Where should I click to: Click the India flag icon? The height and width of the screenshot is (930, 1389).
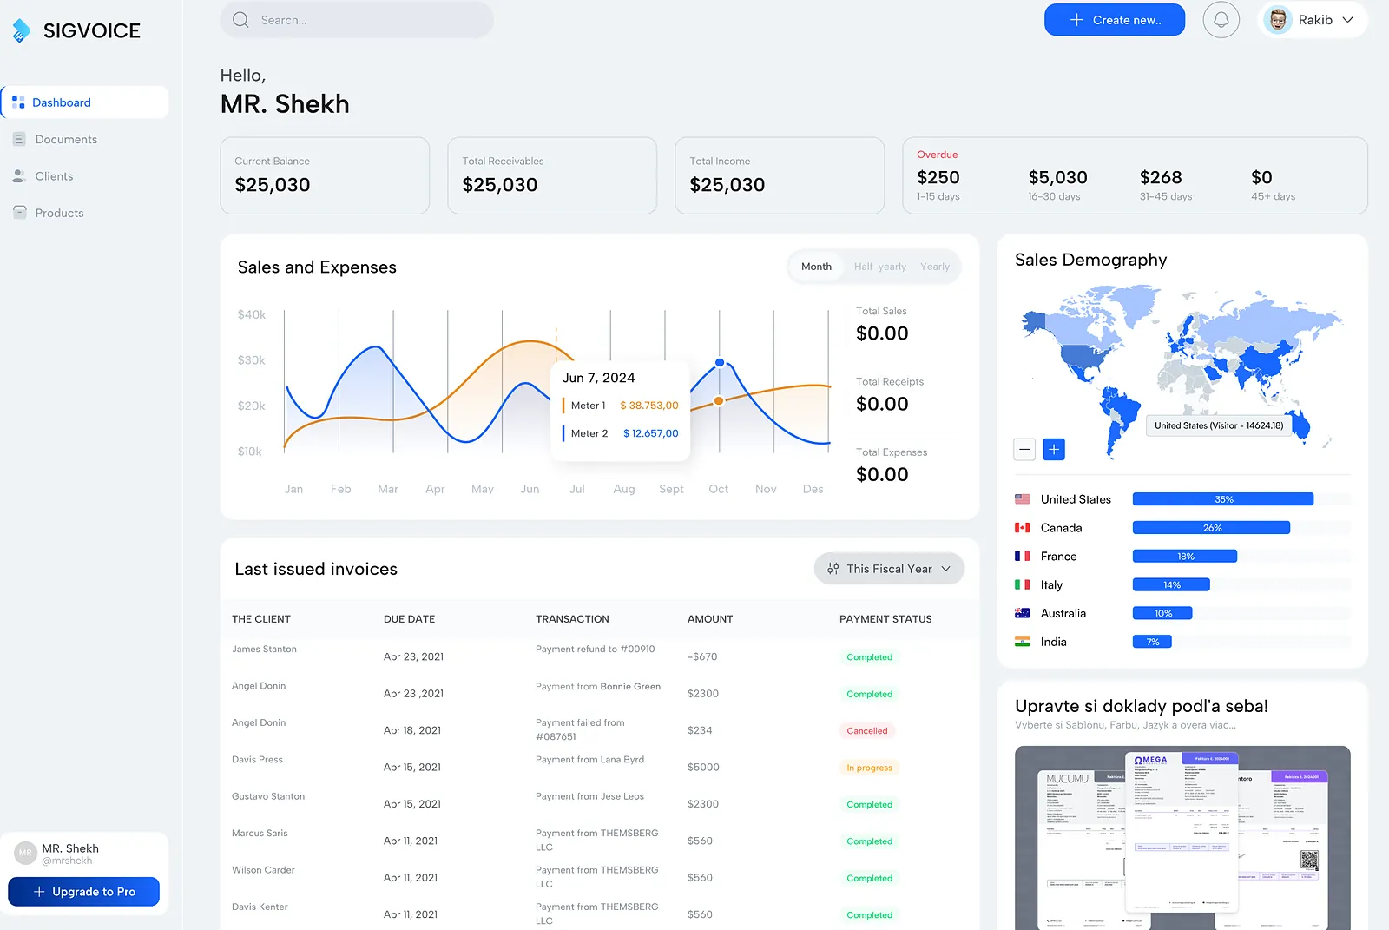click(1023, 642)
